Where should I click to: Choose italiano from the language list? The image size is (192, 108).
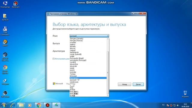88,44
